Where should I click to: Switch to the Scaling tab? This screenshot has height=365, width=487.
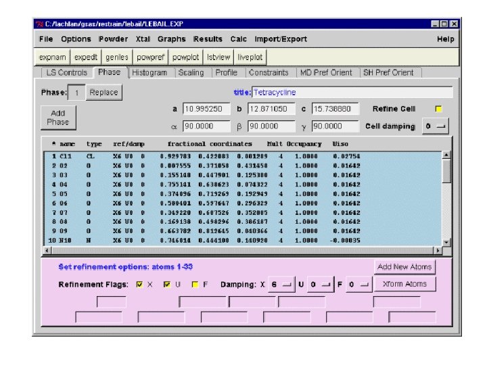(x=191, y=72)
